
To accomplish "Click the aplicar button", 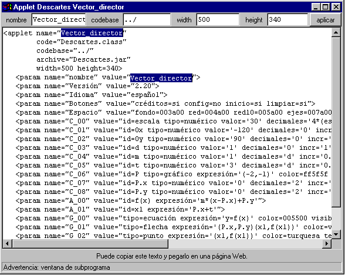I will point(325,20).
